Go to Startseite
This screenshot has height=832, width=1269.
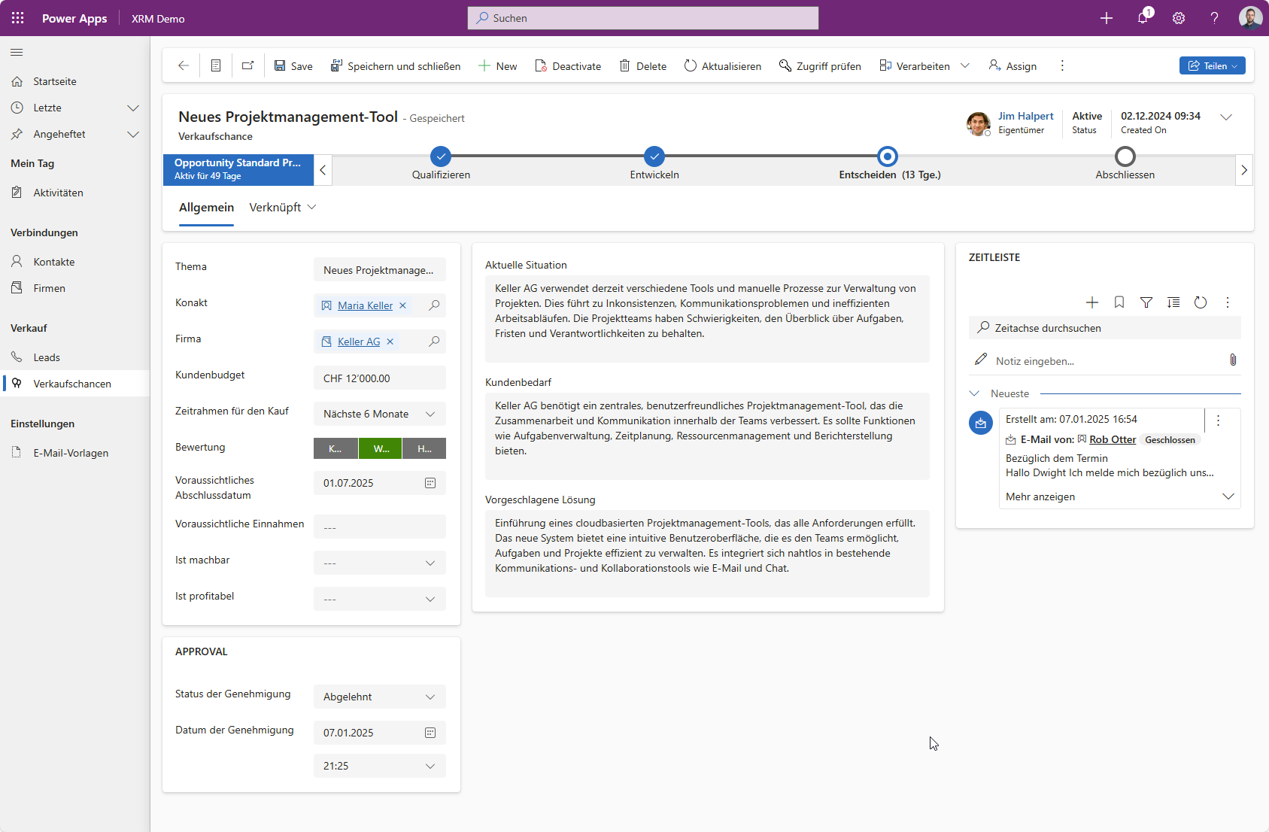54,81
